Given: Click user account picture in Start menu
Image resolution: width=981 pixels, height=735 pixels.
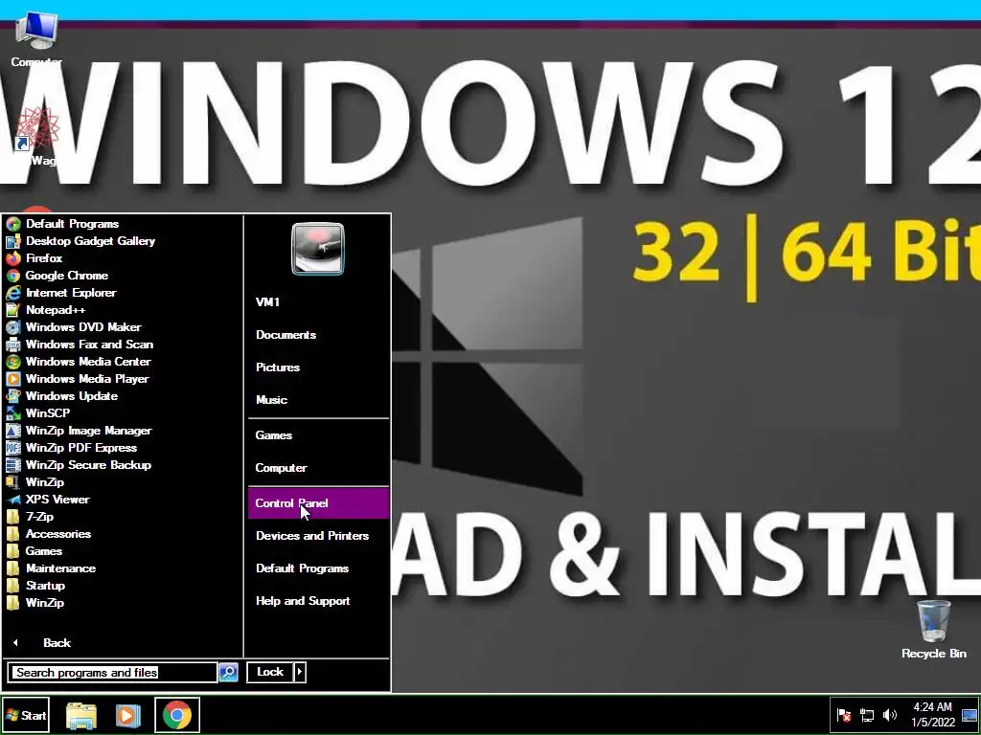Looking at the screenshot, I should [318, 249].
